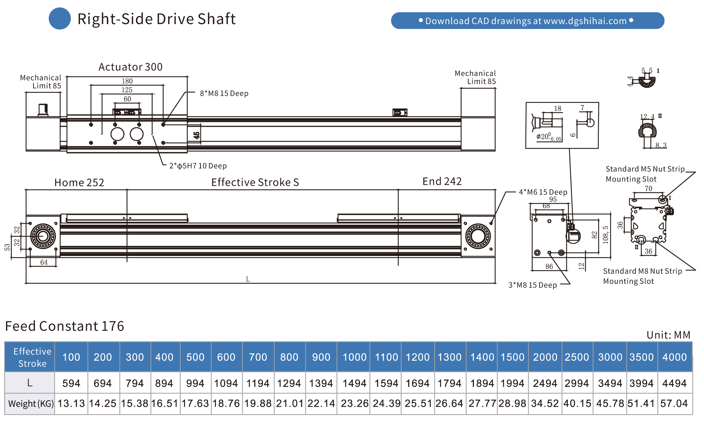
Task: Click the shaft detail box showing φ20
Action: tap(562, 125)
